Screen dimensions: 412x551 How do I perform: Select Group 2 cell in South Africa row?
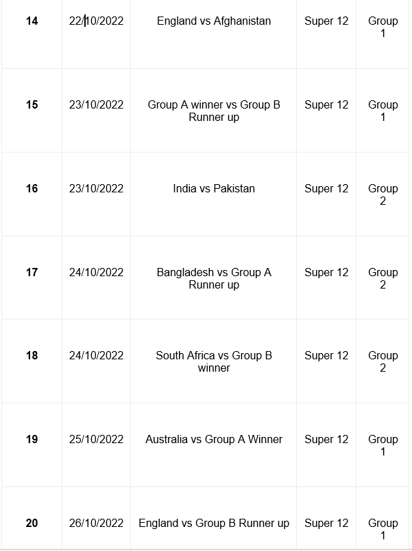pos(383,361)
